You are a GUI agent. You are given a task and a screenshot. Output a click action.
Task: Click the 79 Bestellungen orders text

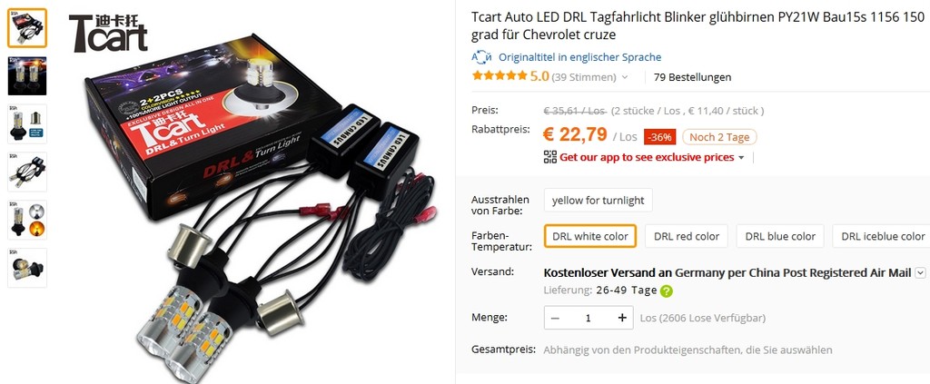point(692,77)
